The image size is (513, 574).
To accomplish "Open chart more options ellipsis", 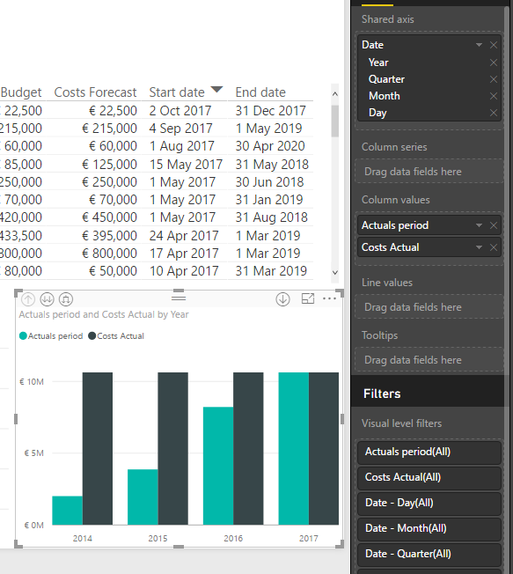I will point(329,298).
